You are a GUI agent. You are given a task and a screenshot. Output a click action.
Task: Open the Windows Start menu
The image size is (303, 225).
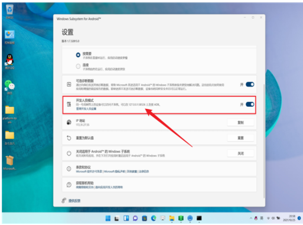click(x=108, y=218)
